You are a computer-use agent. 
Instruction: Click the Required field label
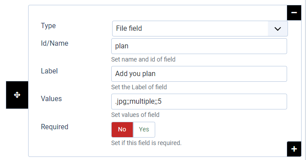coord(55,127)
